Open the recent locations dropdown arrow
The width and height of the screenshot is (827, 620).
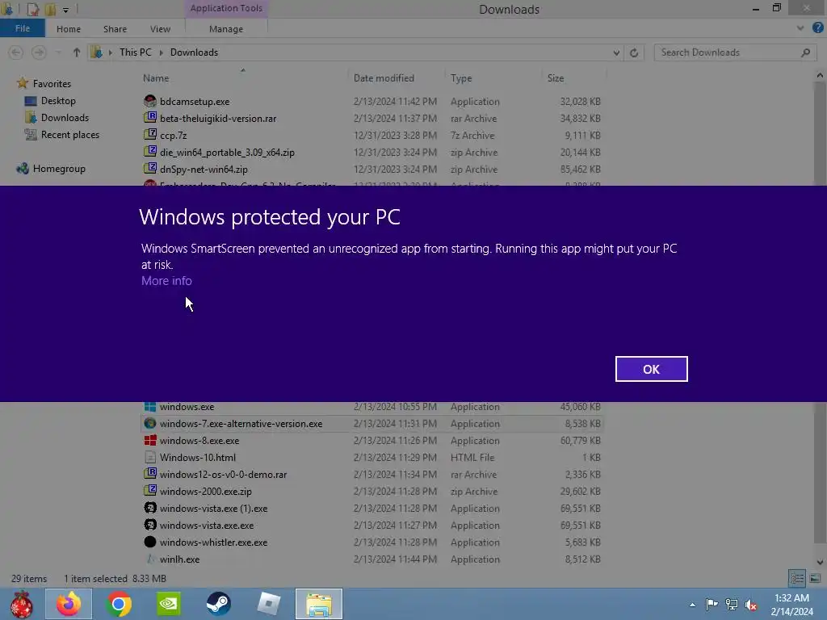(58, 52)
